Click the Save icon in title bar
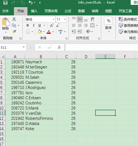Image resolution: width=138 pixels, height=146 pixels. coord(5,3)
